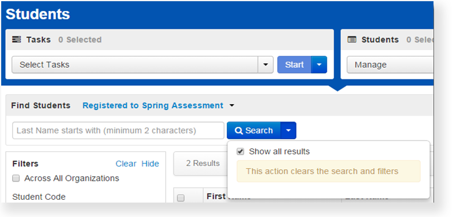This screenshot has height=217, width=452.
Task: Expand the Start button dropdown arrow
Action: (319, 64)
